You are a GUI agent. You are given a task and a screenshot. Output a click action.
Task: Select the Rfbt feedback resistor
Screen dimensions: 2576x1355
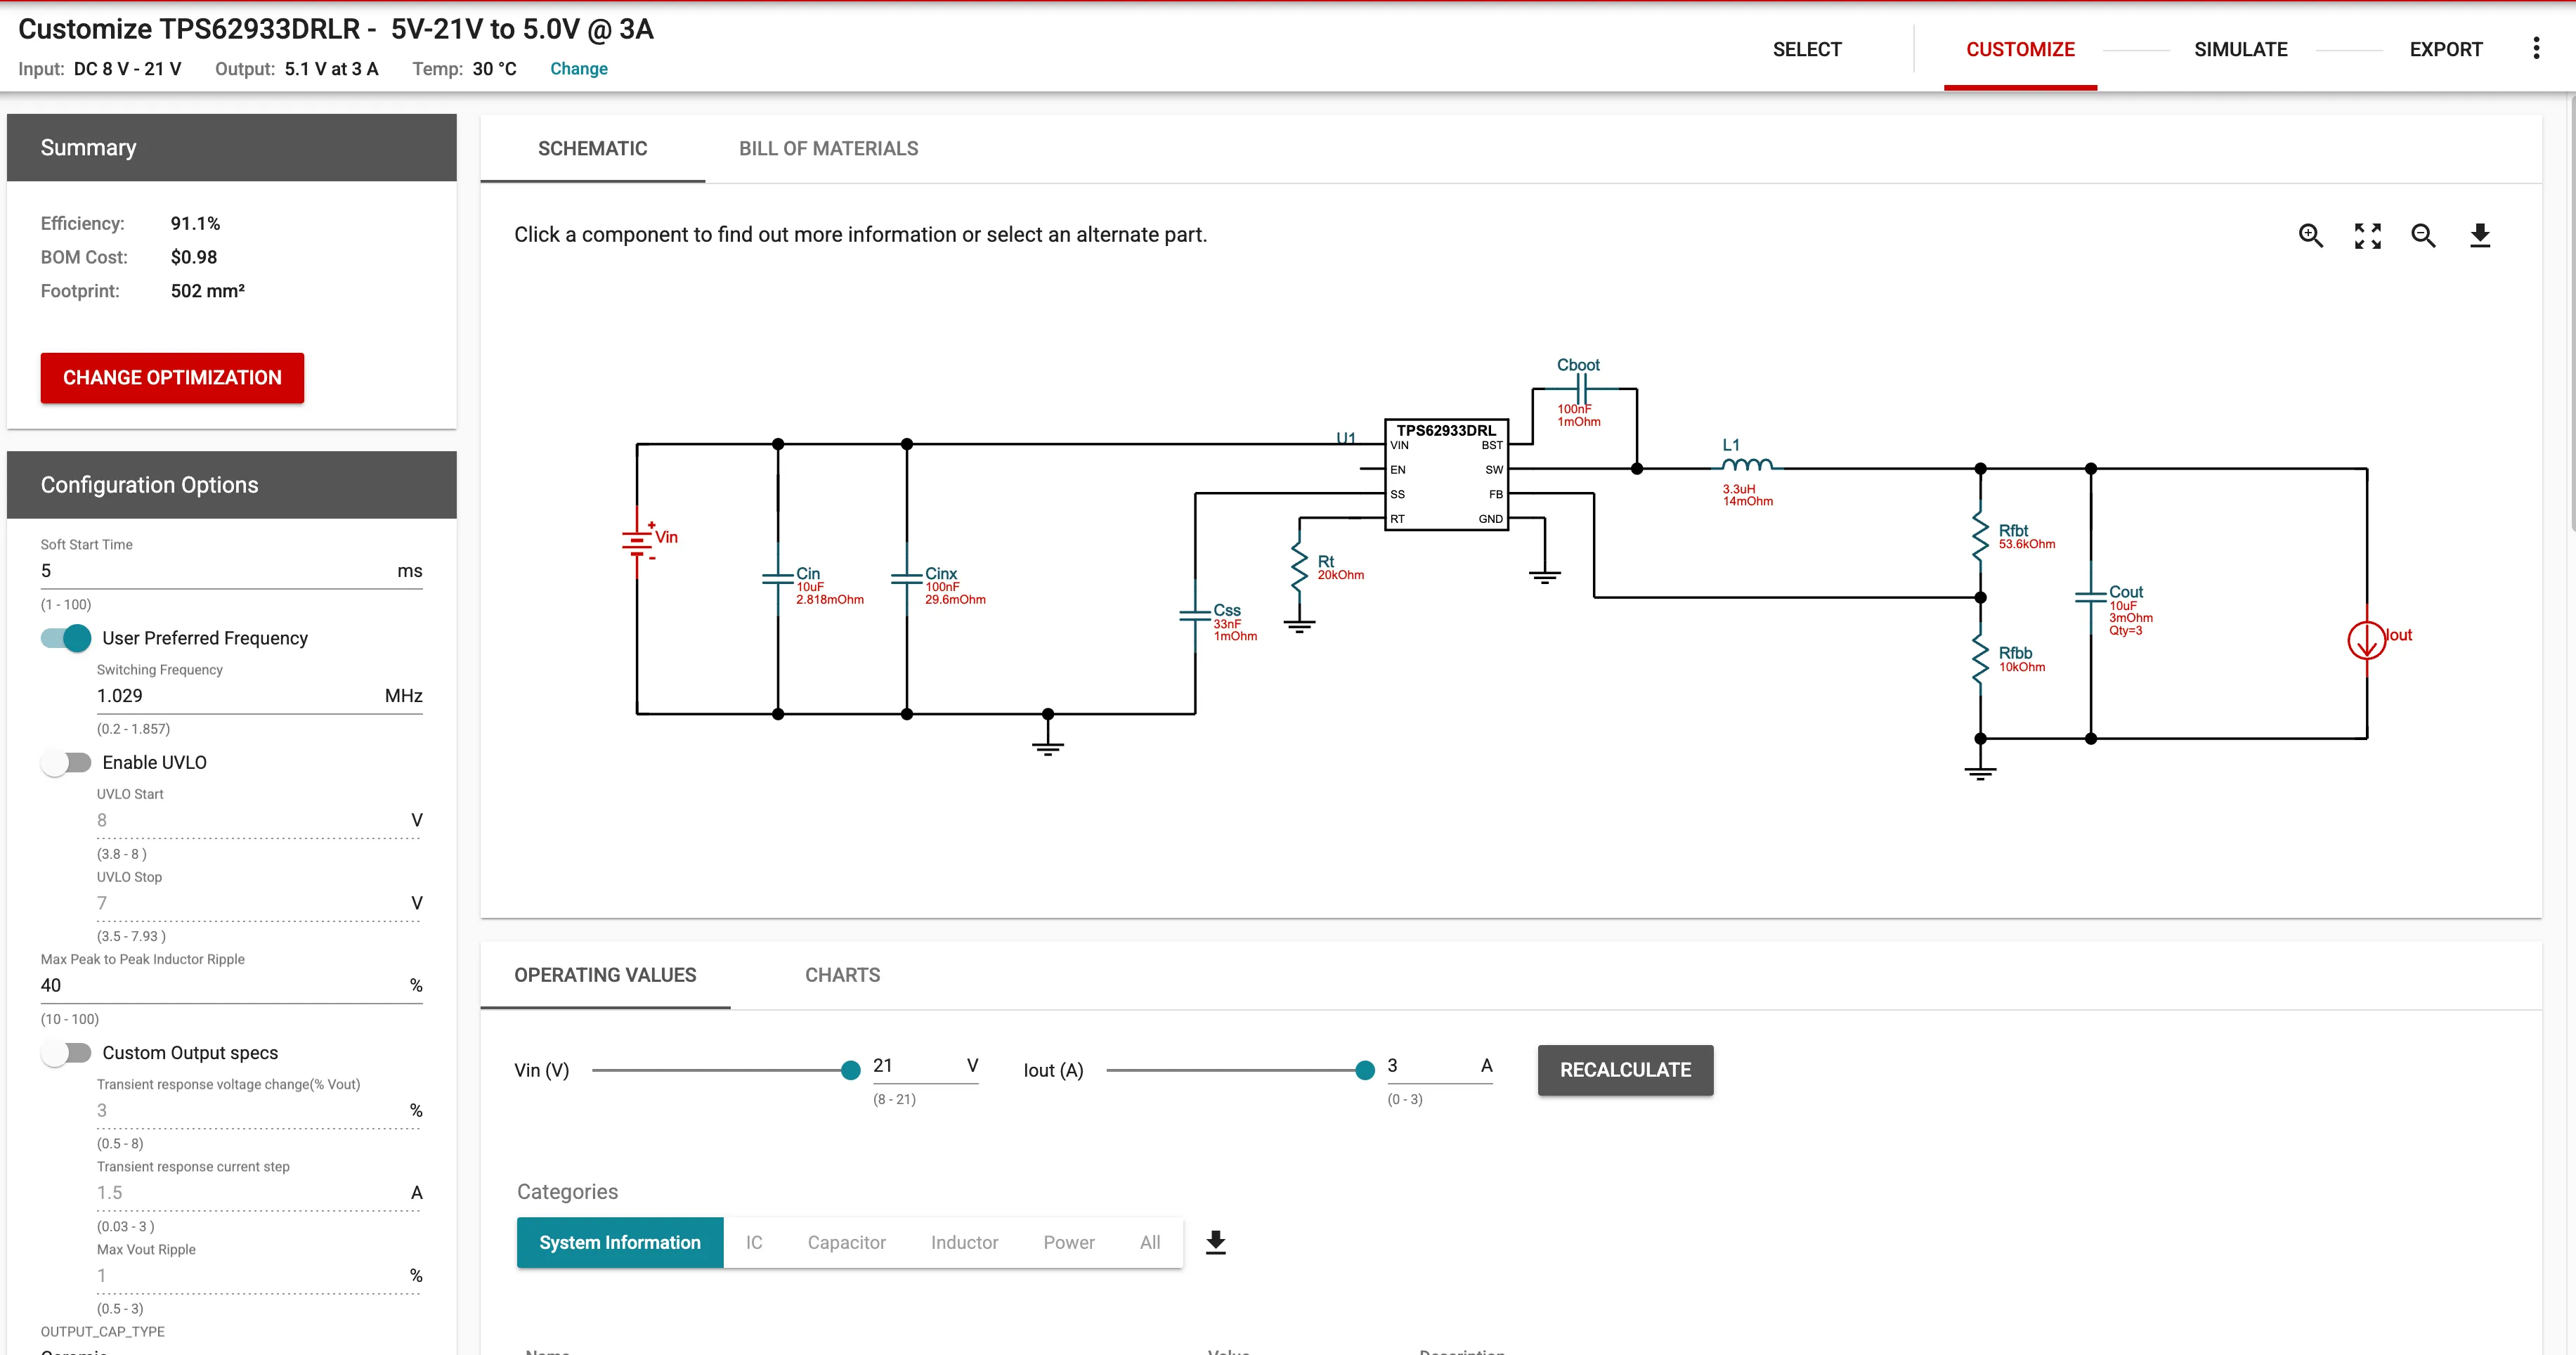(x=1980, y=537)
